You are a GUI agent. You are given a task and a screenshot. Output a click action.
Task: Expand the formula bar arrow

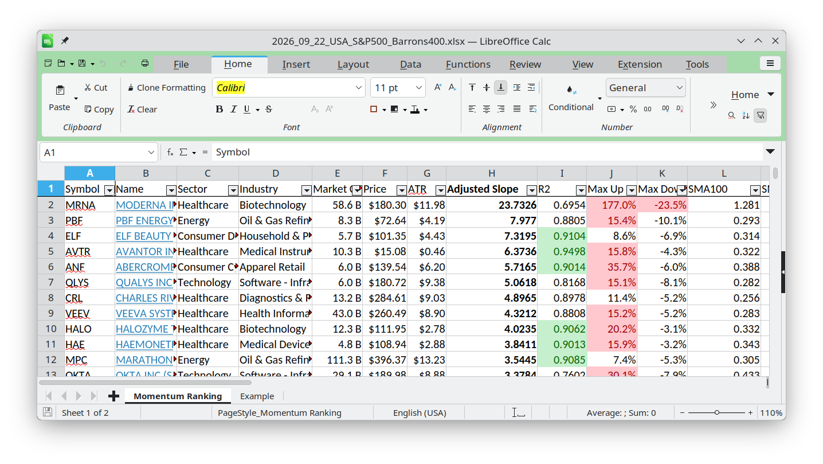[x=770, y=151]
